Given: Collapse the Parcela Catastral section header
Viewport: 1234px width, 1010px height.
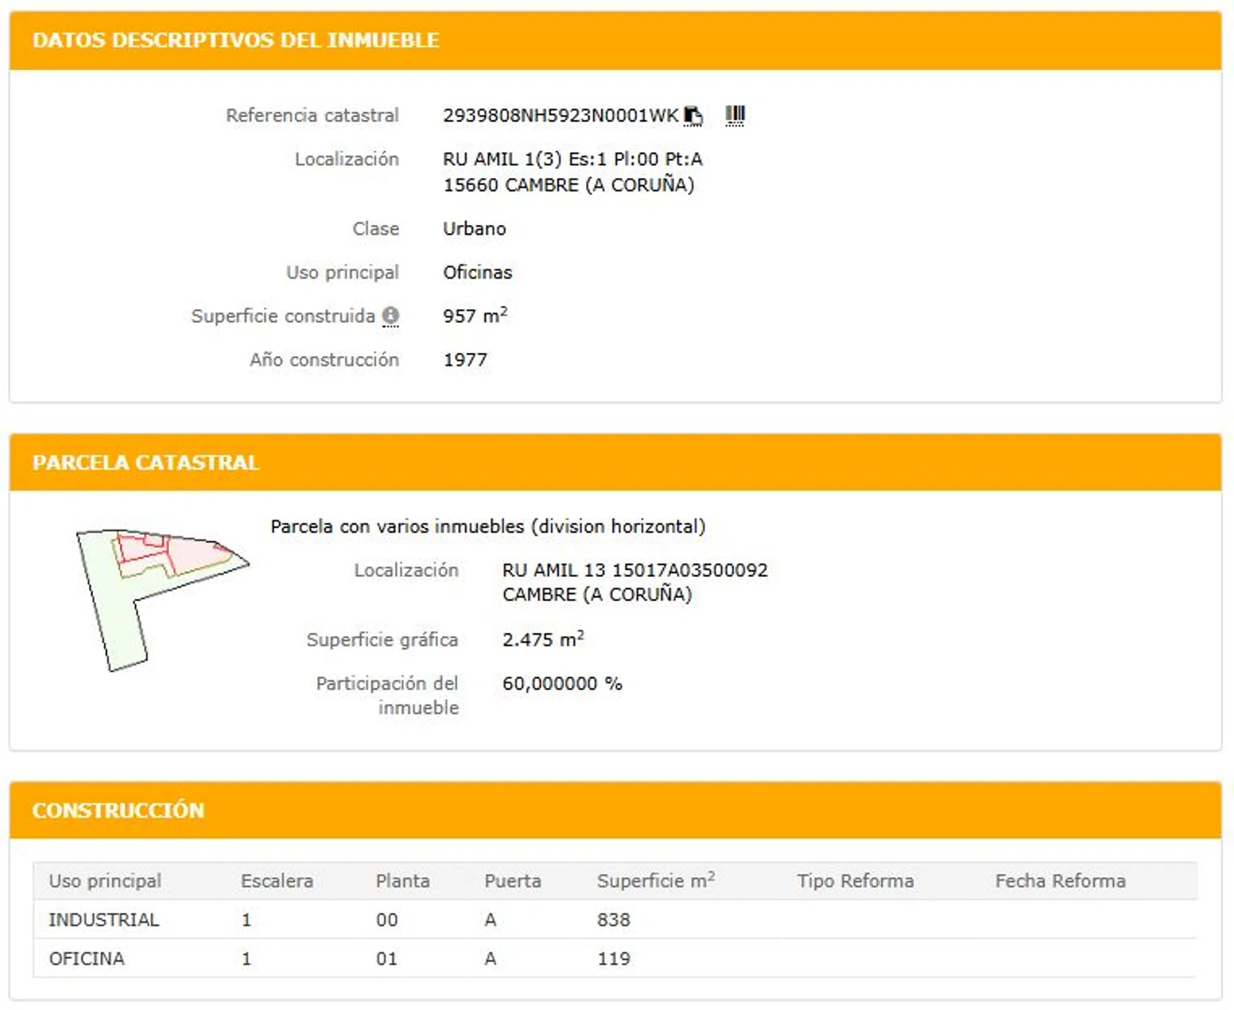Looking at the screenshot, I should (x=145, y=463).
